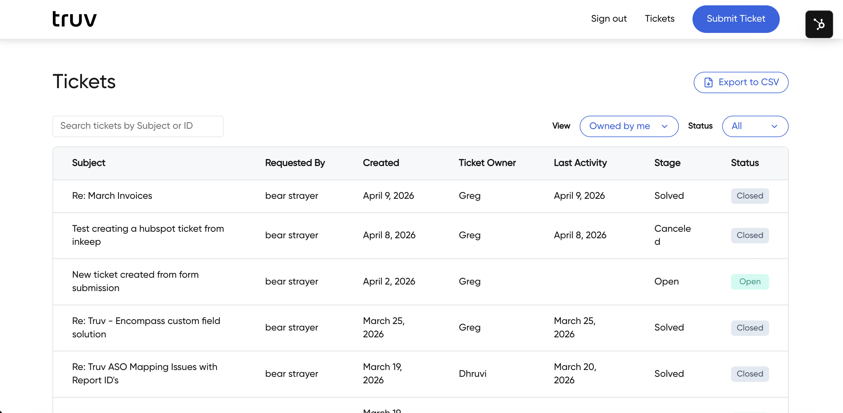Select the Re: March Invoices ticket

[112, 196]
